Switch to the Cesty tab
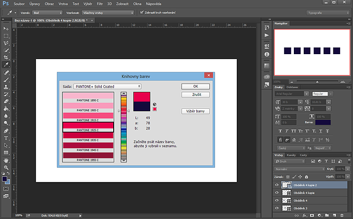This screenshot has height=219, width=353. 303,155
